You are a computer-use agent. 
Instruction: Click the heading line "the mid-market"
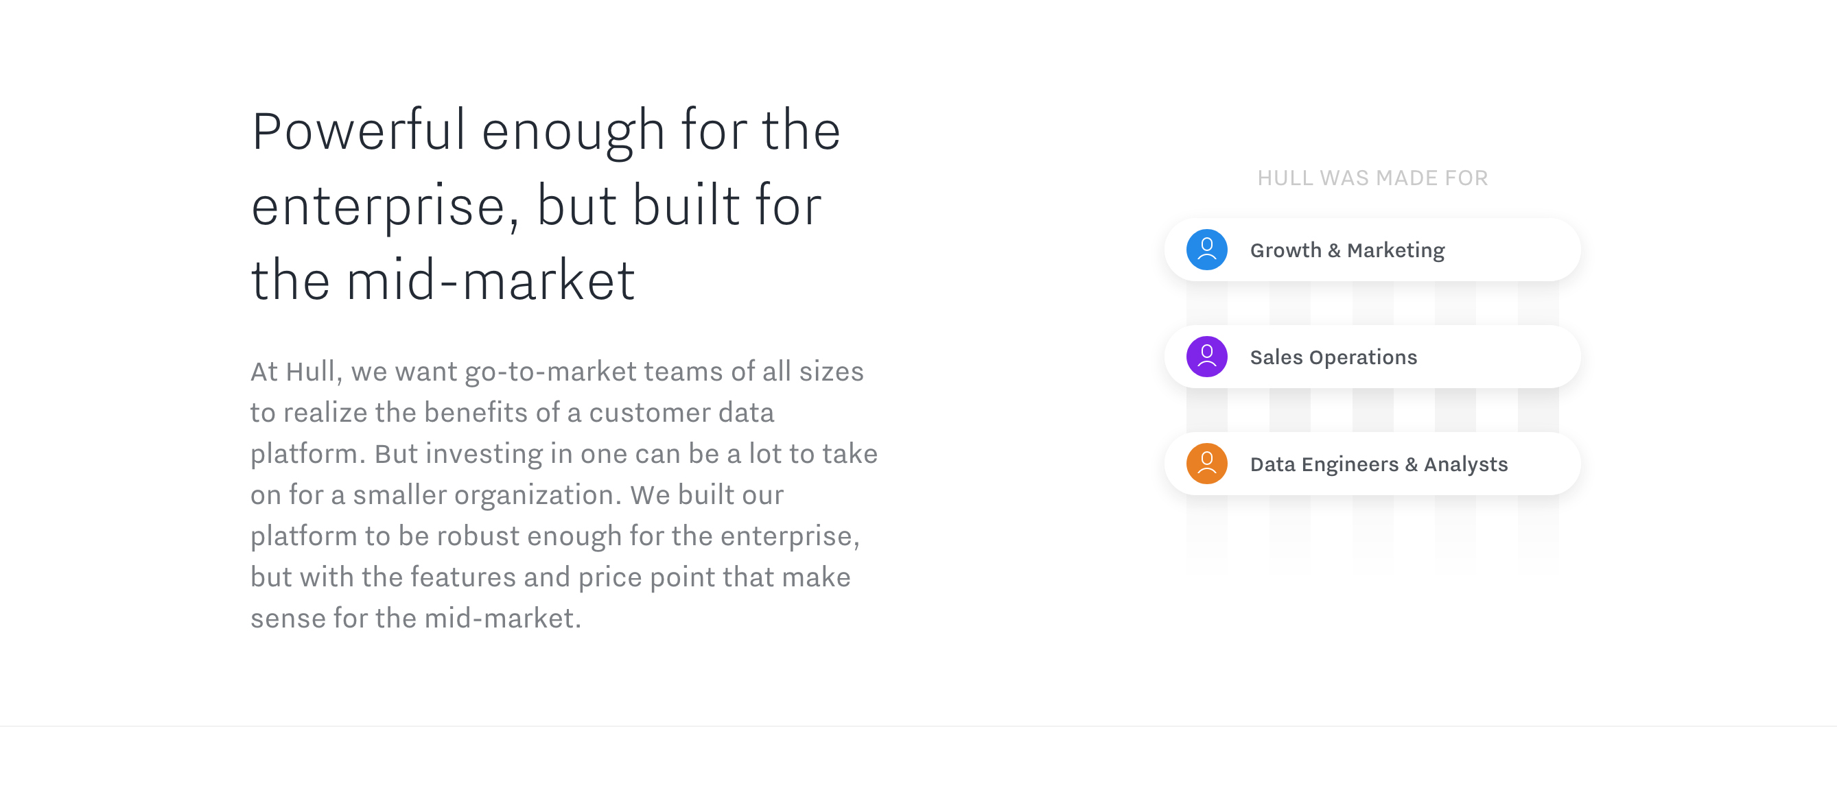[443, 280]
